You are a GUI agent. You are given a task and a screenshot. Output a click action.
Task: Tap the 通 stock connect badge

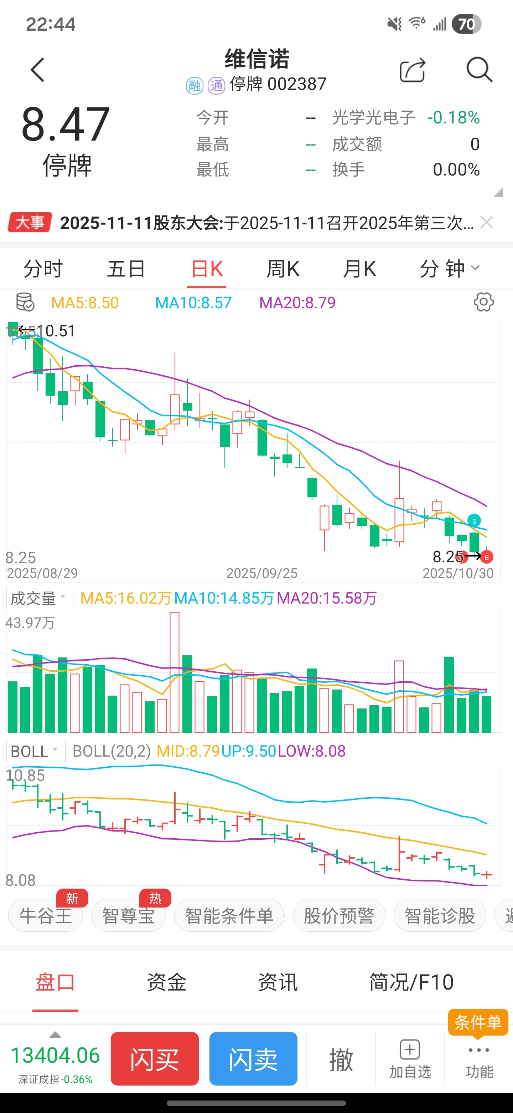pyautogui.click(x=216, y=86)
